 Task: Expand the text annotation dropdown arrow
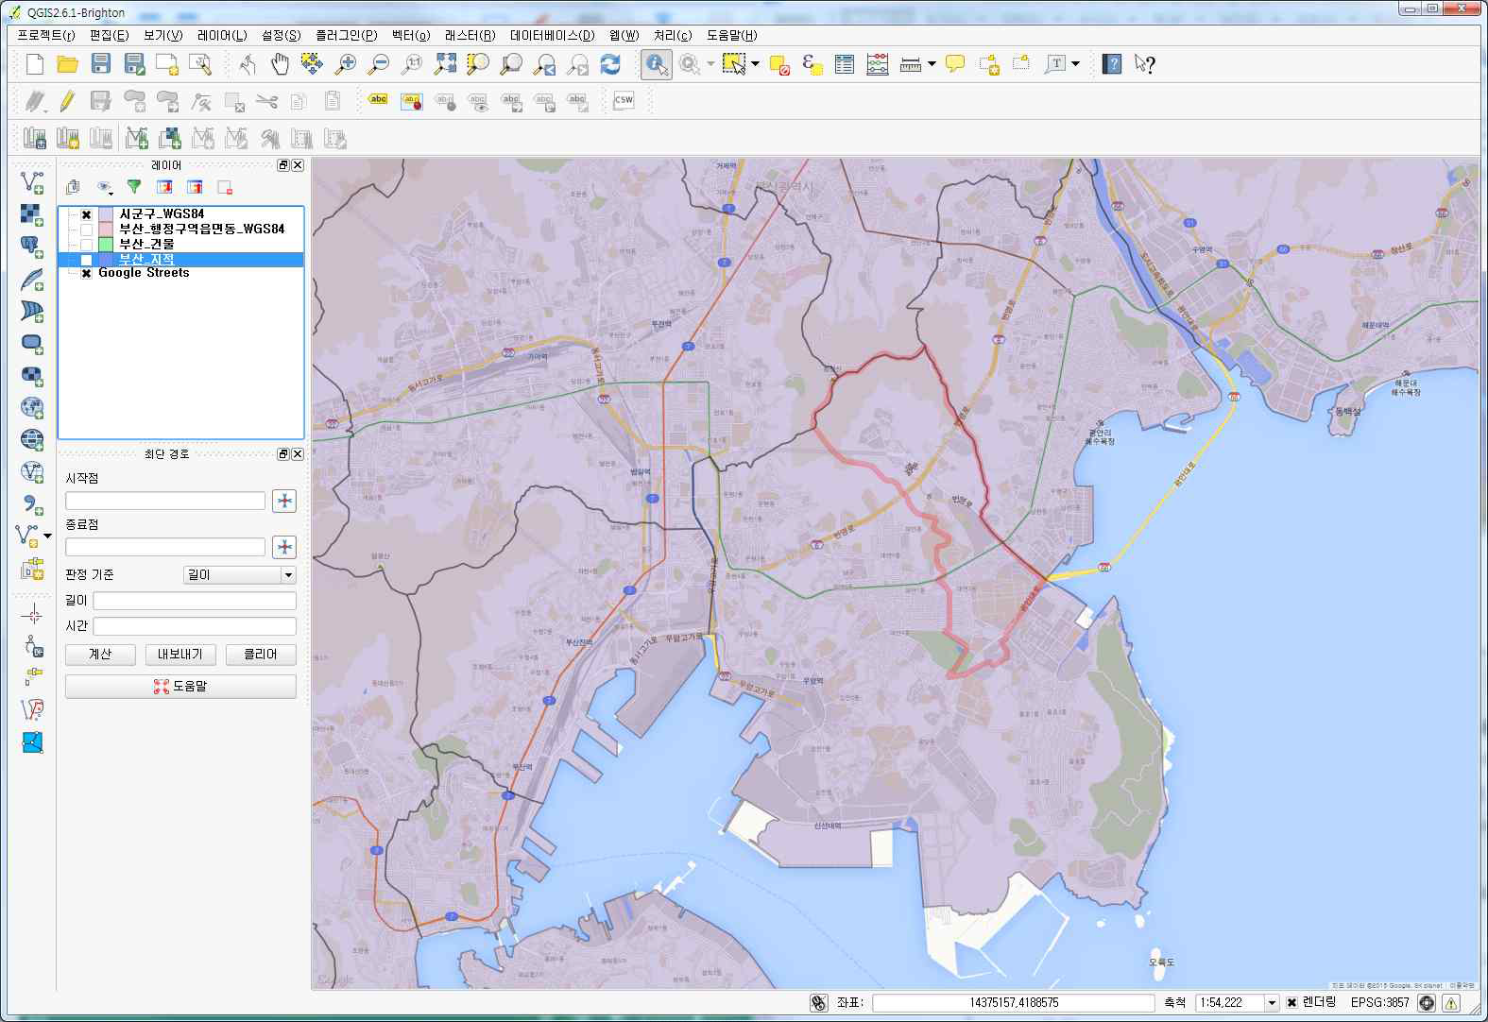1075,64
